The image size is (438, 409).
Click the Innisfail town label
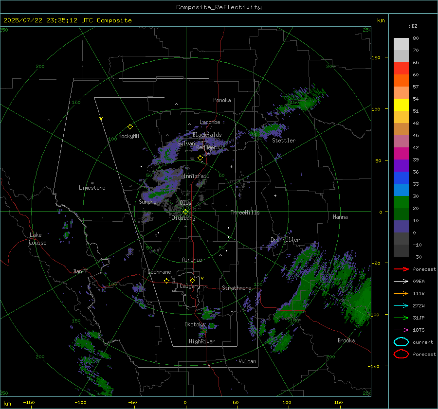pyautogui.click(x=197, y=176)
